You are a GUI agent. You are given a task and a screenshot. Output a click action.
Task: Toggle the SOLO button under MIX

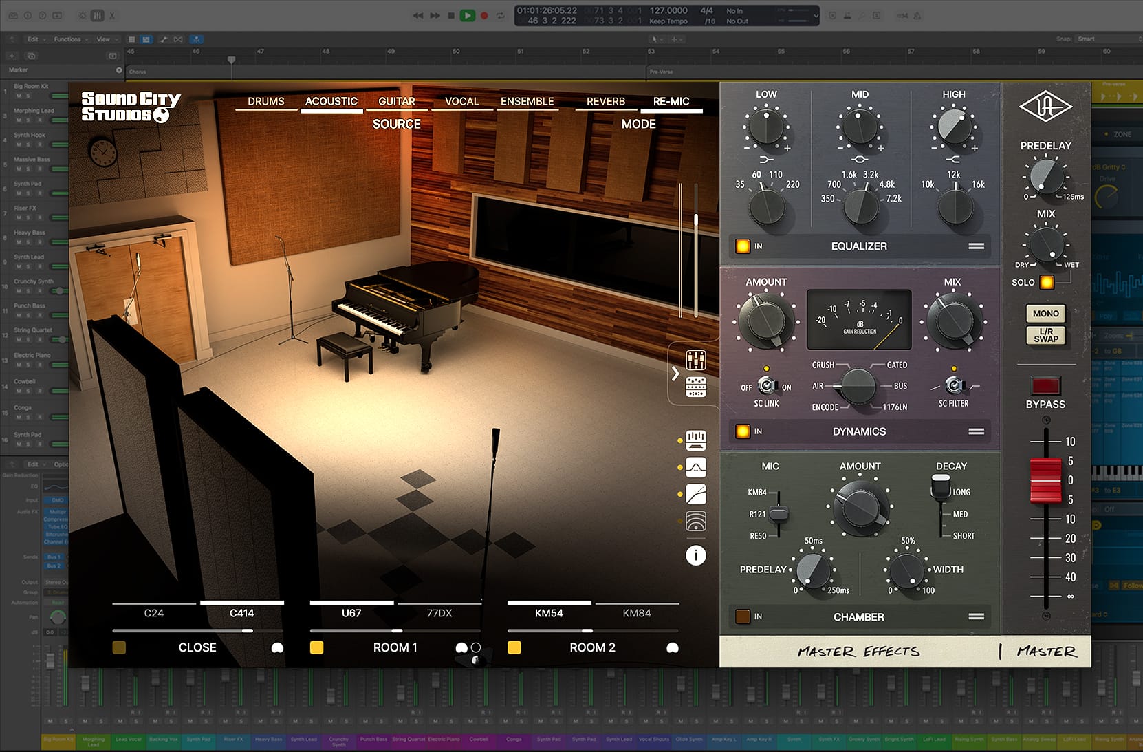(1047, 282)
